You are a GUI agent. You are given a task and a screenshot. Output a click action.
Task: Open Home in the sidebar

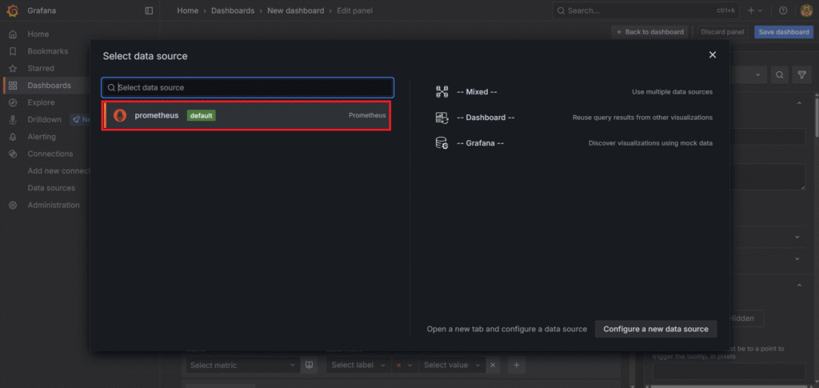[38, 34]
